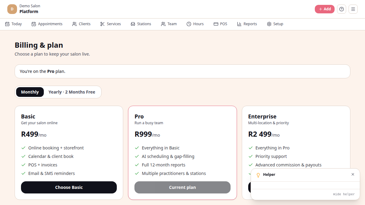The height and width of the screenshot is (205, 365).
Task: Open the Today nav item
Action: pos(13,24)
